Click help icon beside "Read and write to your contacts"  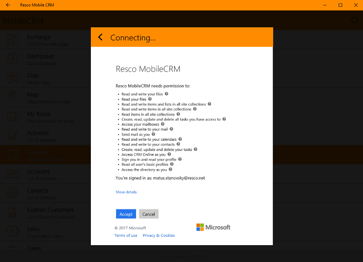tap(179, 144)
